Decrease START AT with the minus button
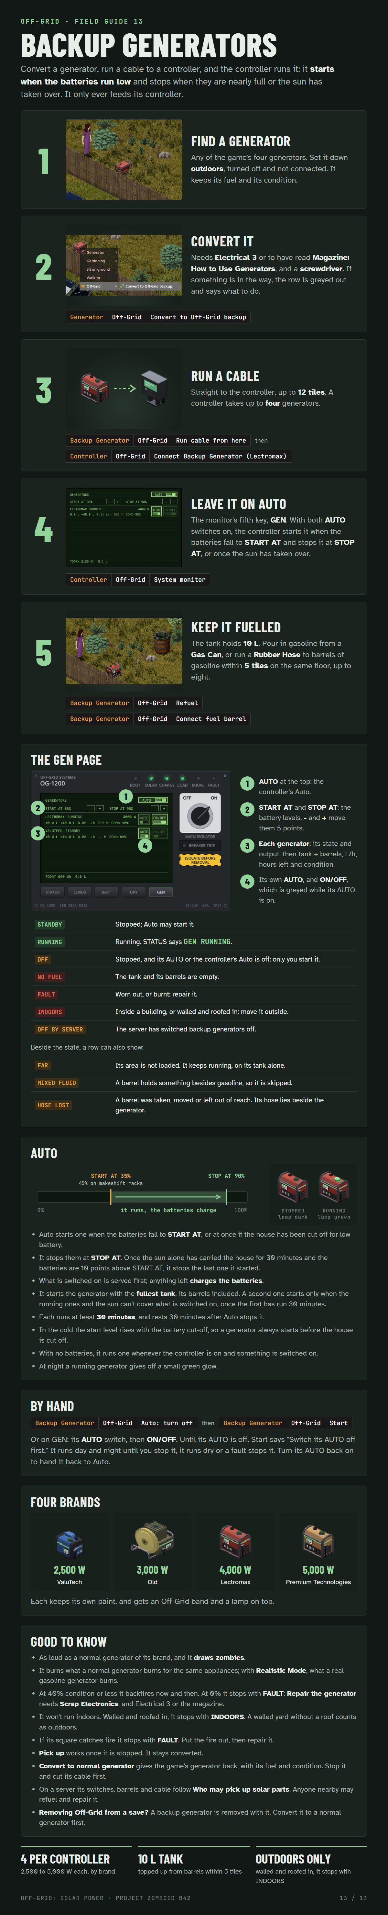Viewport: 388px width, 1915px height. point(91,809)
